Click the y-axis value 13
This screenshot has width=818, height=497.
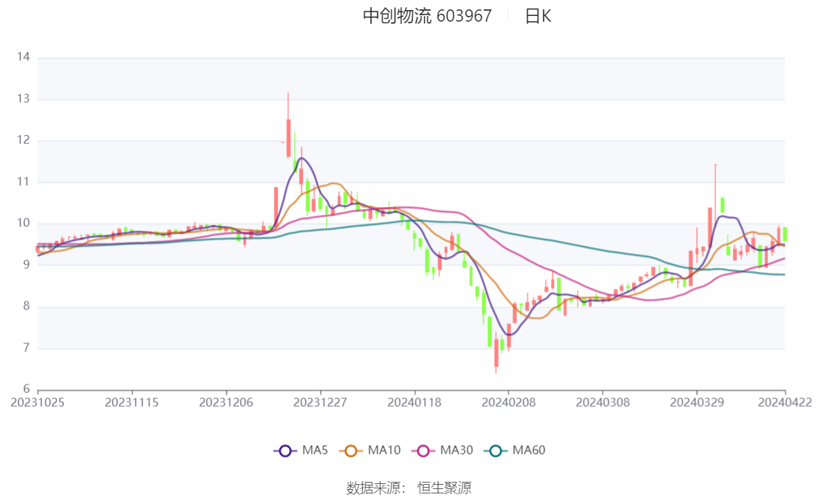24,99
